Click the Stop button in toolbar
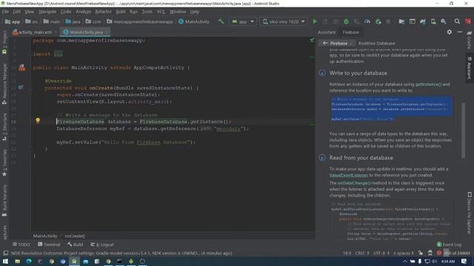 point(388,21)
